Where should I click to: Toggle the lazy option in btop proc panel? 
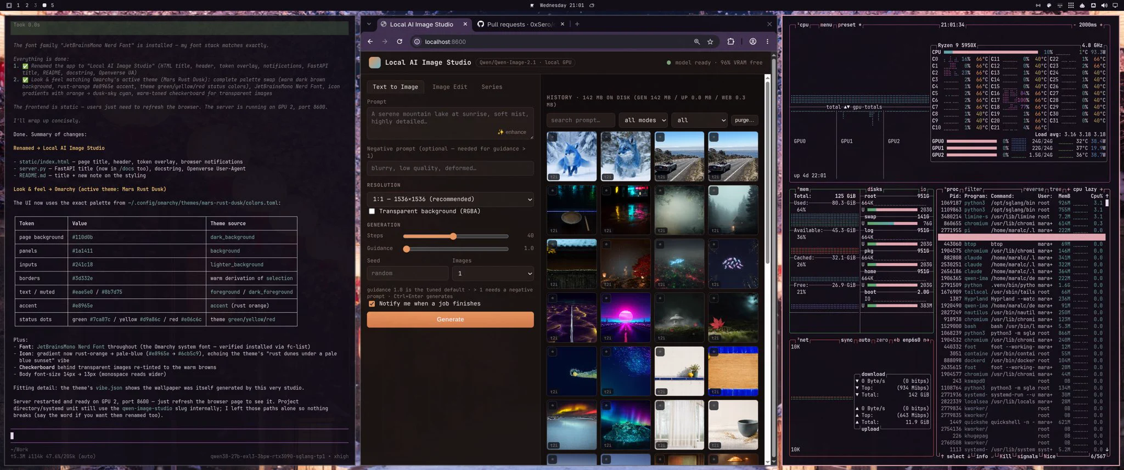click(1091, 189)
